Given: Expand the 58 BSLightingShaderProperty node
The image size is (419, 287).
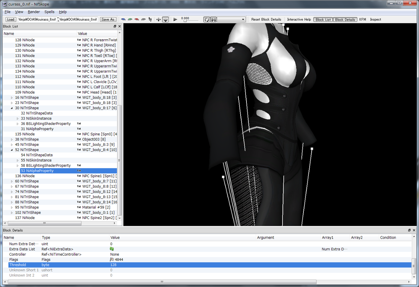Looking at the screenshot, I should click(18, 165).
